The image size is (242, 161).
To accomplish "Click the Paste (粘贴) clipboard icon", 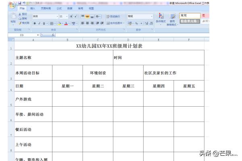I will click(13, 18).
